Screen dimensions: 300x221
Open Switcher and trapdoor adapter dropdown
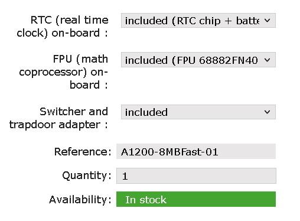pyautogui.click(x=198, y=112)
